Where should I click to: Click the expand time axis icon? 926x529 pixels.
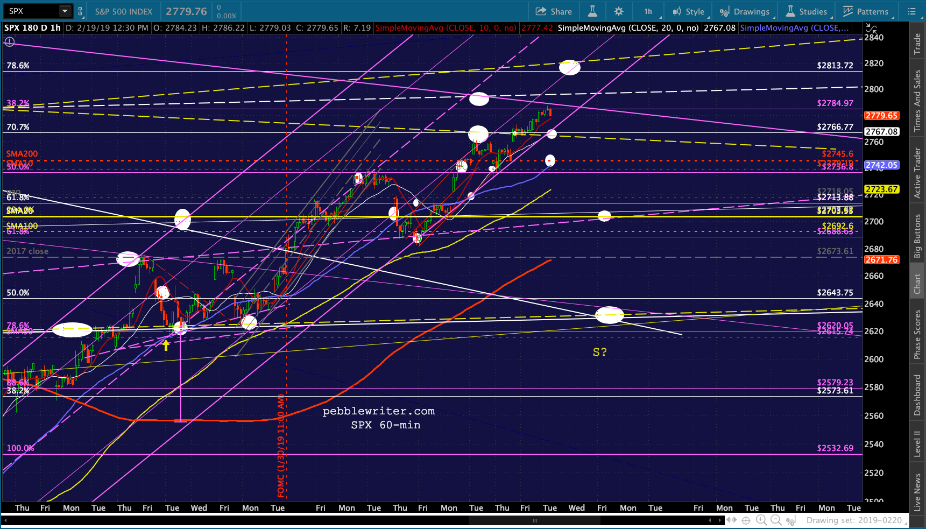click(x=732, y=520)
